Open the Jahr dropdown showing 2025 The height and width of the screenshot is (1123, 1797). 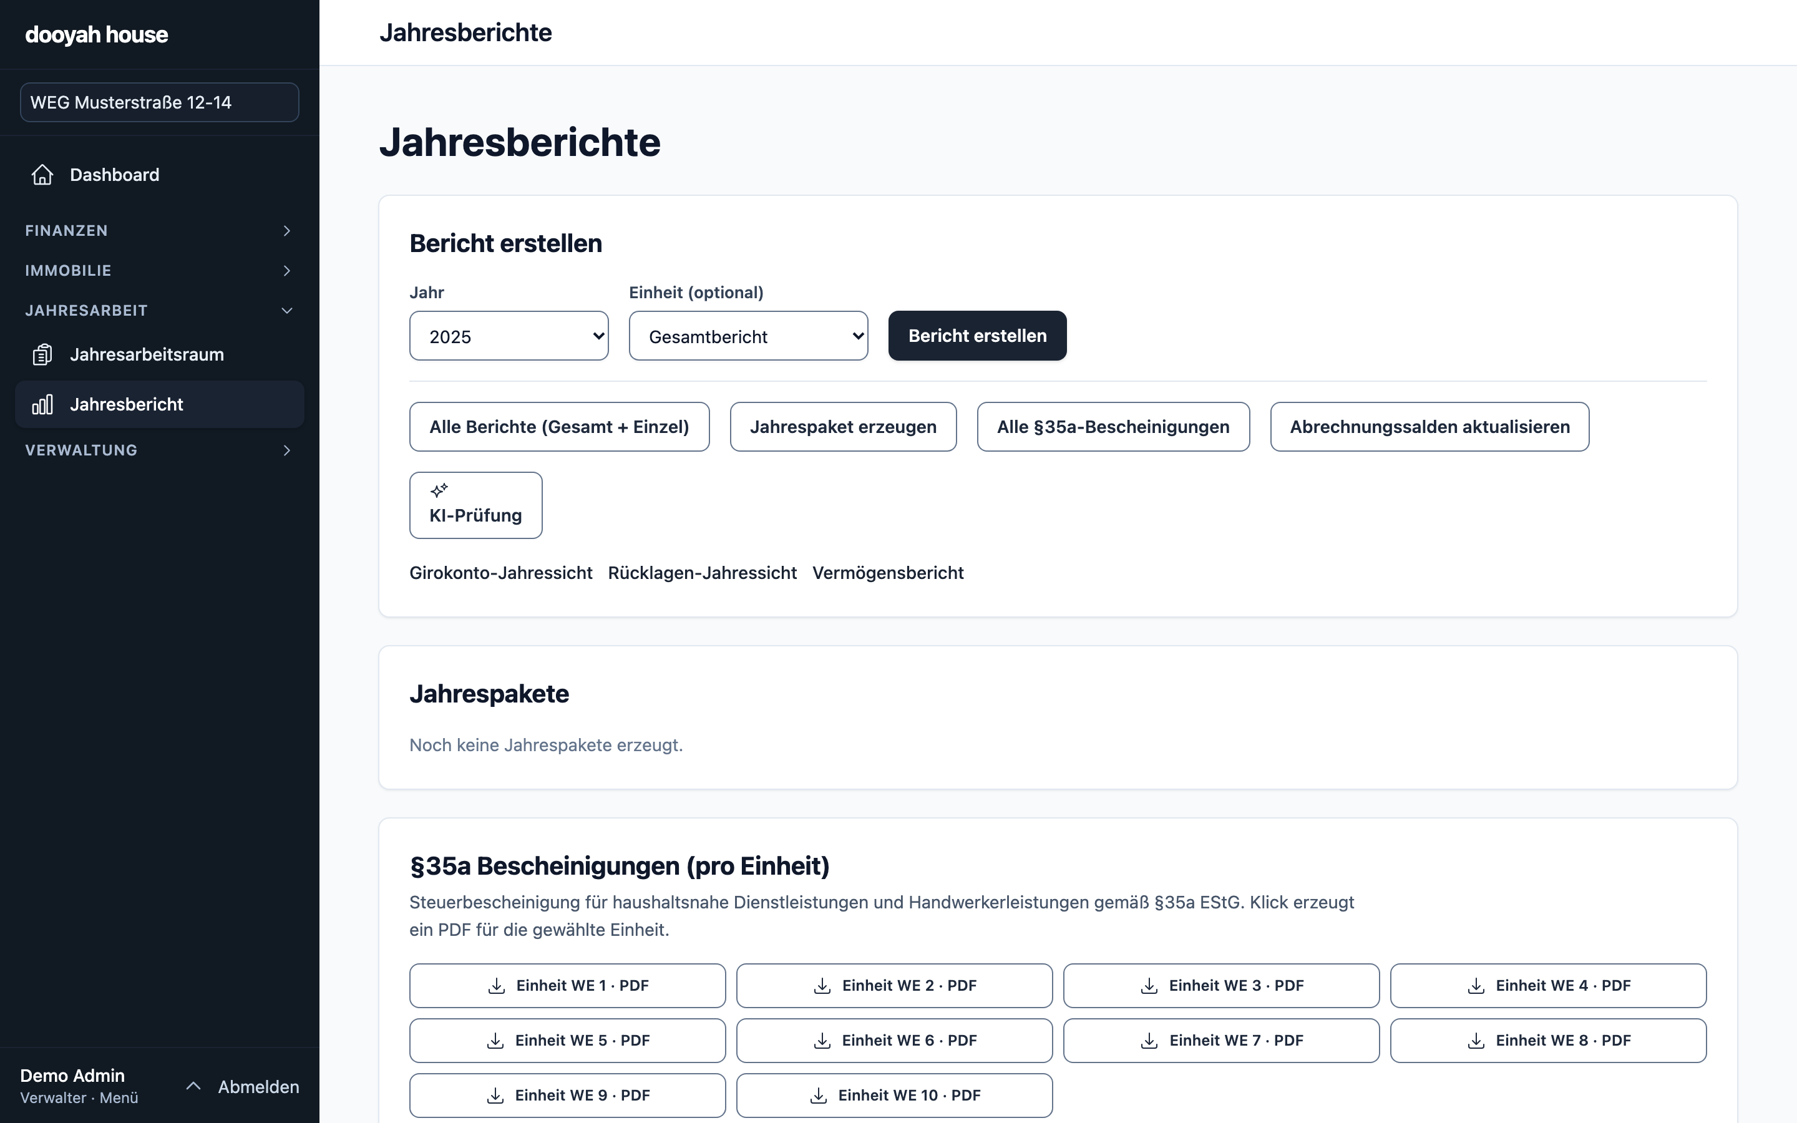[509, 336]
